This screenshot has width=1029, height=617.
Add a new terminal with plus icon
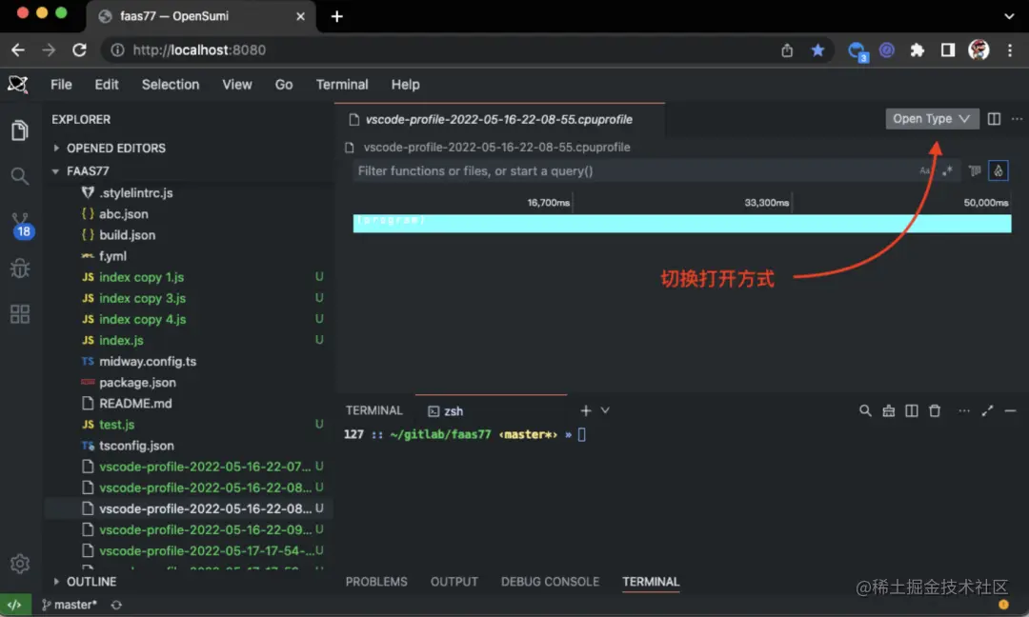pyautogui.click(x=586, y=410)
